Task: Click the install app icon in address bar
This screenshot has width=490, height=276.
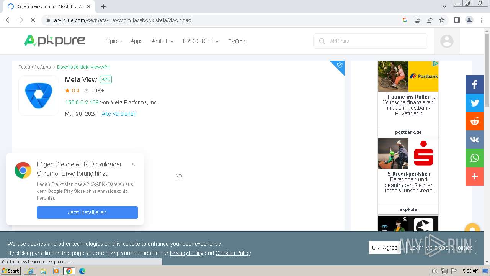Action: 417,20
